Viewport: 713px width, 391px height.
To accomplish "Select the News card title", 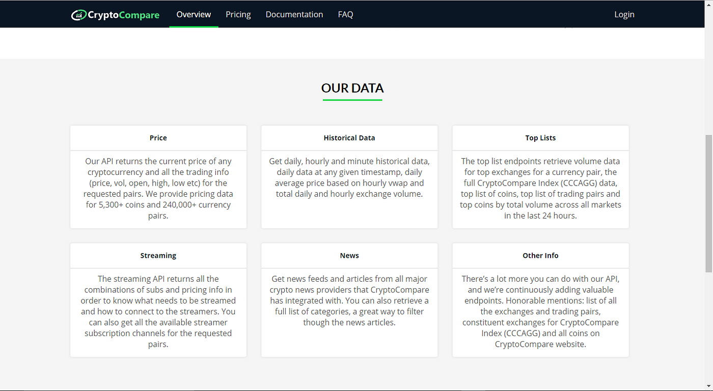I will pyautogui.click(x=349, y=255).
